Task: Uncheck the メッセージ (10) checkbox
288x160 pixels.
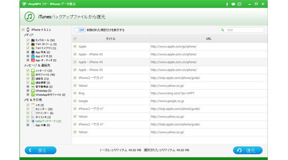Action: click(x=28, y=70)
